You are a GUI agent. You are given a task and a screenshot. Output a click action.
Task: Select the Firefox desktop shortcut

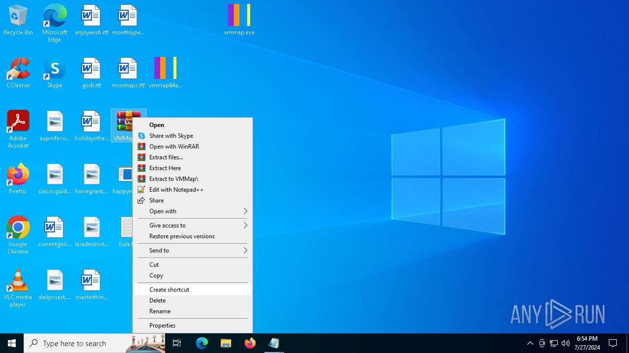click(x=18, y=178)
